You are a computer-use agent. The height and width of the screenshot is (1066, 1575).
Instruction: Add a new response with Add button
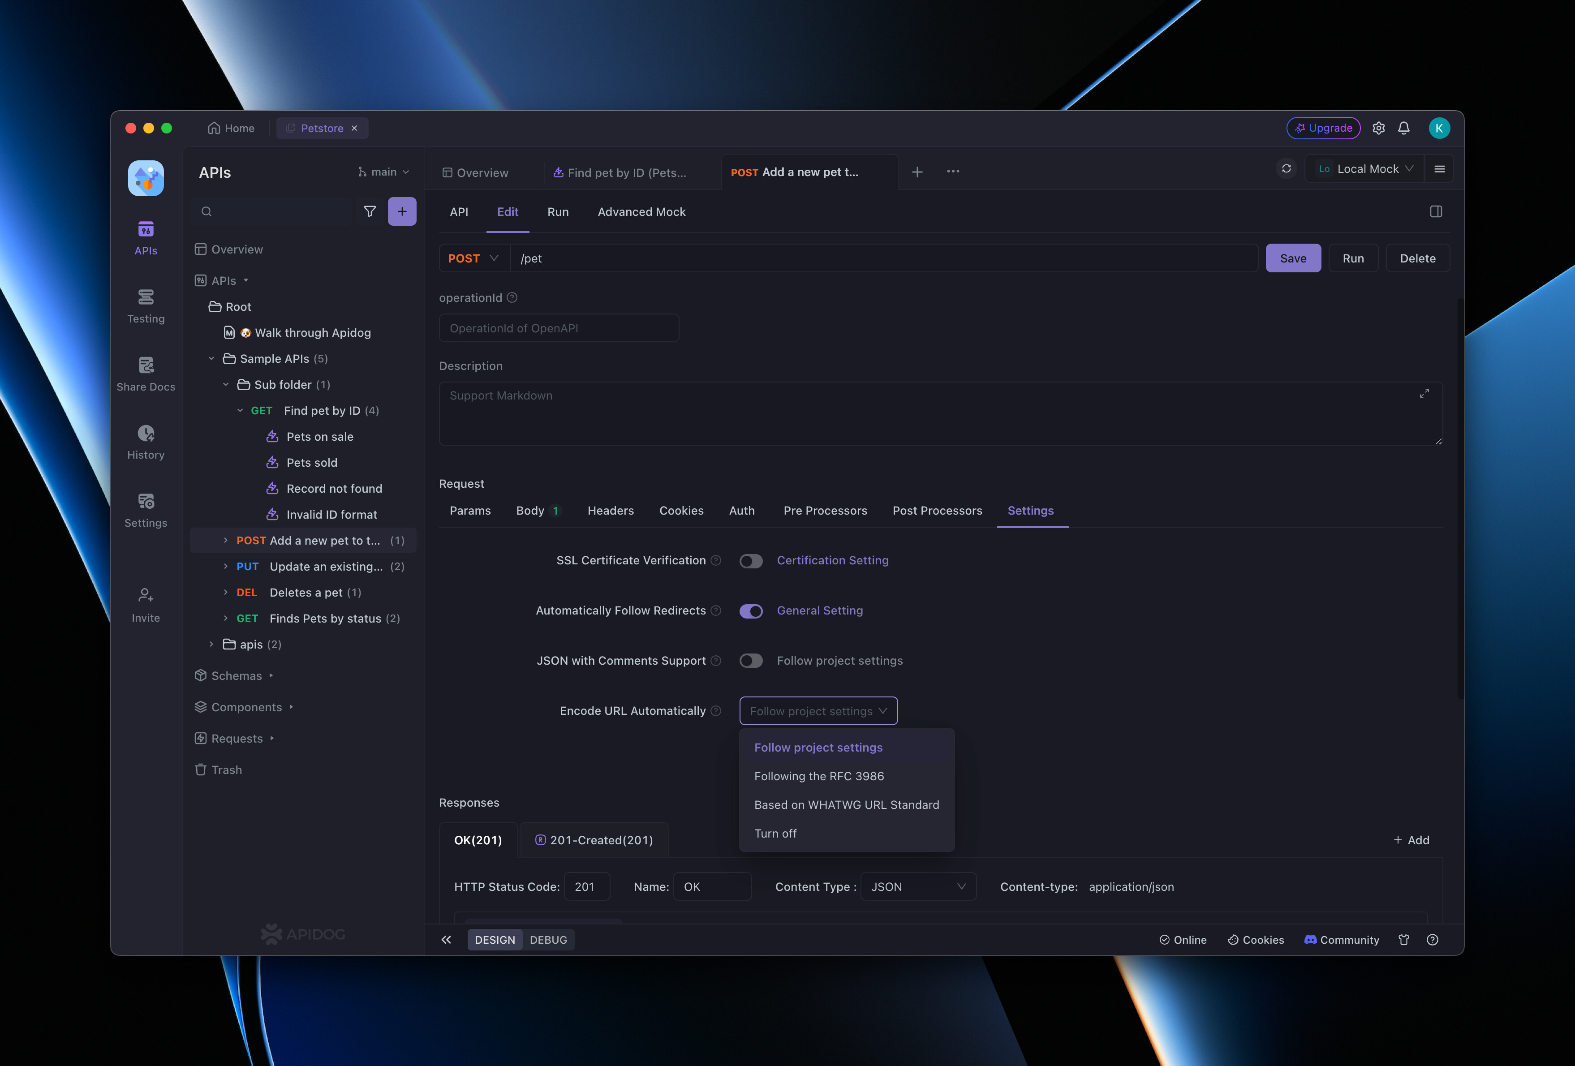click(x=1411, y=840)
